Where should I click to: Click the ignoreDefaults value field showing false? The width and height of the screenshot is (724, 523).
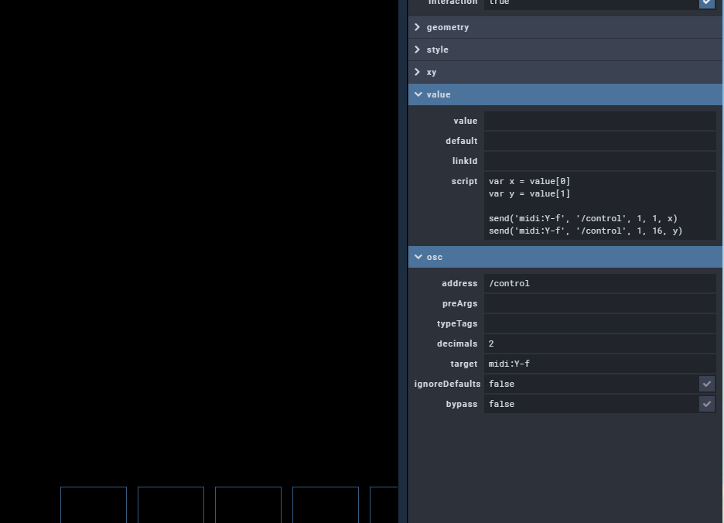[x=591, y=384]
